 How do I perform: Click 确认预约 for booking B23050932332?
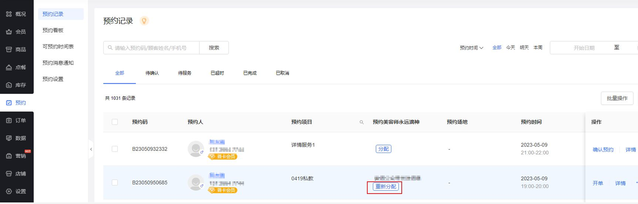(x=603, y=150)
